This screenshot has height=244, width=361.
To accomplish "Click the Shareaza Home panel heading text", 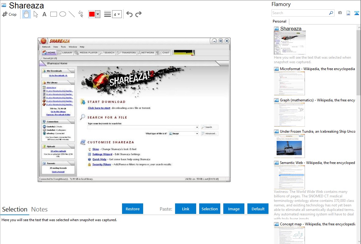I will pos(57,63).
